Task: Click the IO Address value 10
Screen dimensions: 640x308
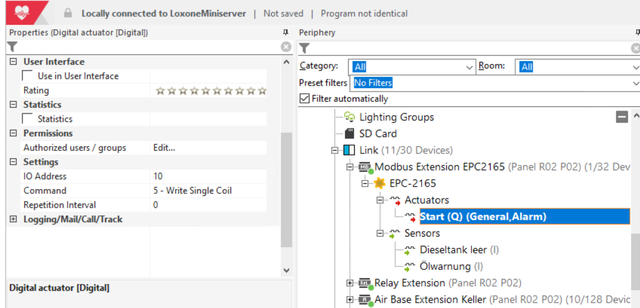Action: 158,176
